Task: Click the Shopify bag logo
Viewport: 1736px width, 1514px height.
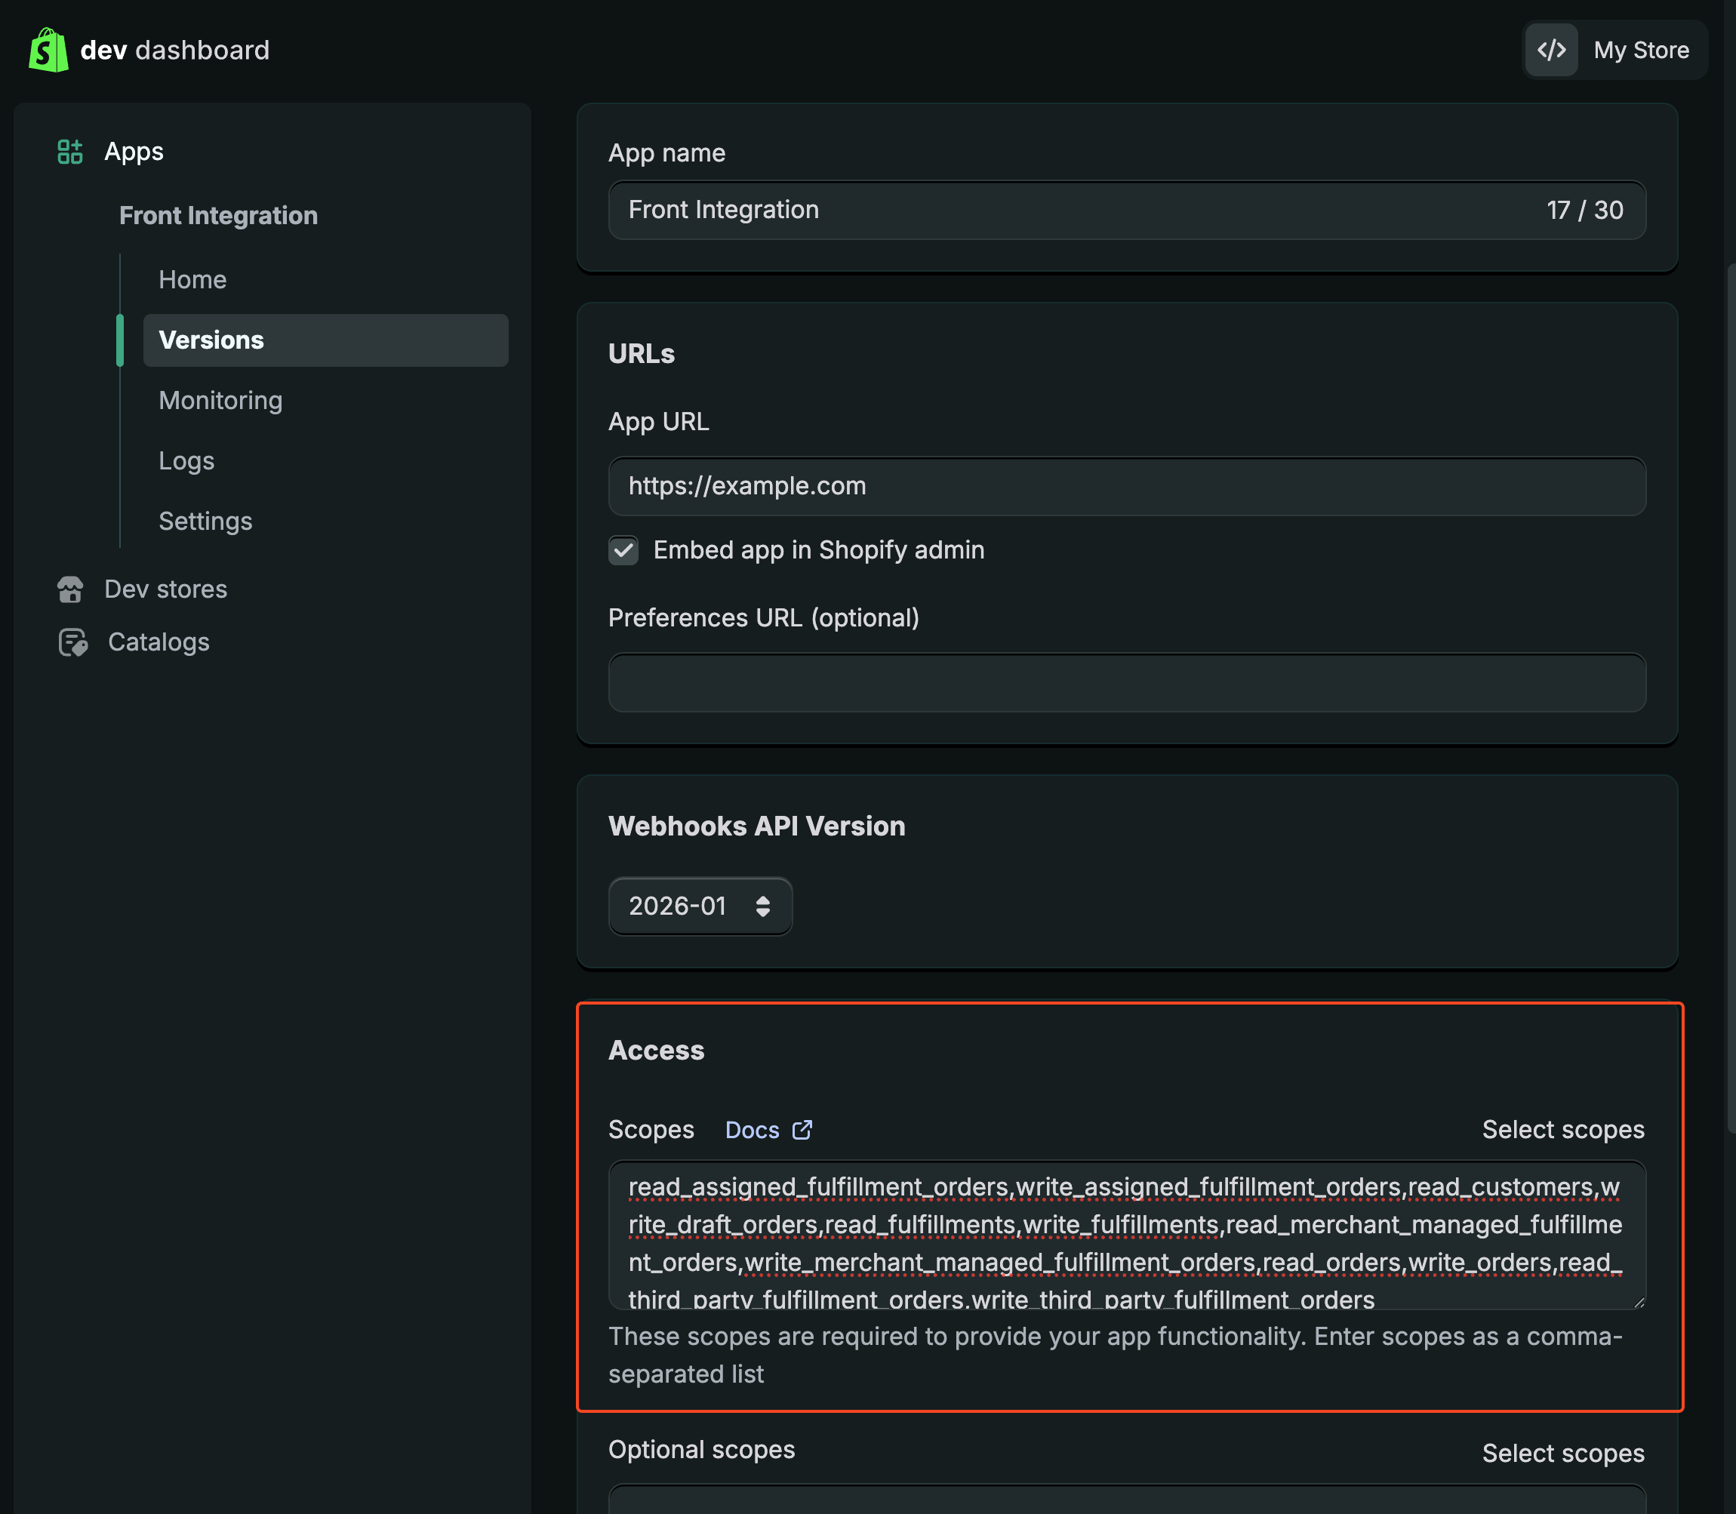Action: tap(48, 50)
